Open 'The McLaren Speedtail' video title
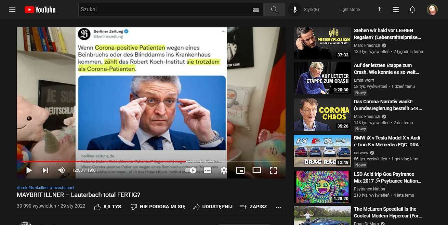Image resolution: width=448 pixels, height=225 pixels. pyautogui.click(x=388, y=212)
